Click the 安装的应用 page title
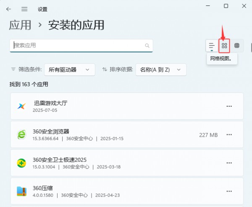 (x=76, y=25)
